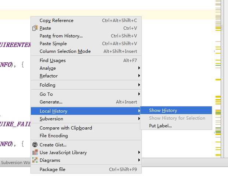Expand the Analyze submenu arrow

[x=139, y=68]
